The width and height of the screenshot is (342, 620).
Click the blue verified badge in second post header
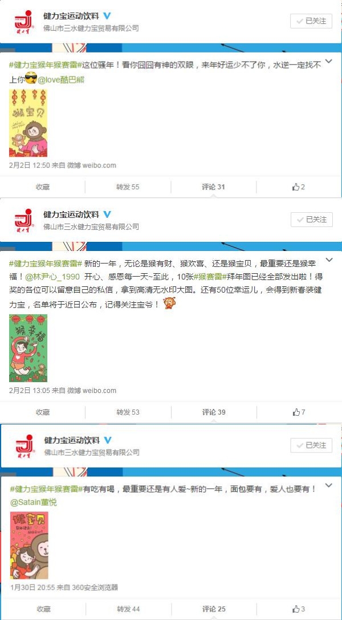[107, 214]
